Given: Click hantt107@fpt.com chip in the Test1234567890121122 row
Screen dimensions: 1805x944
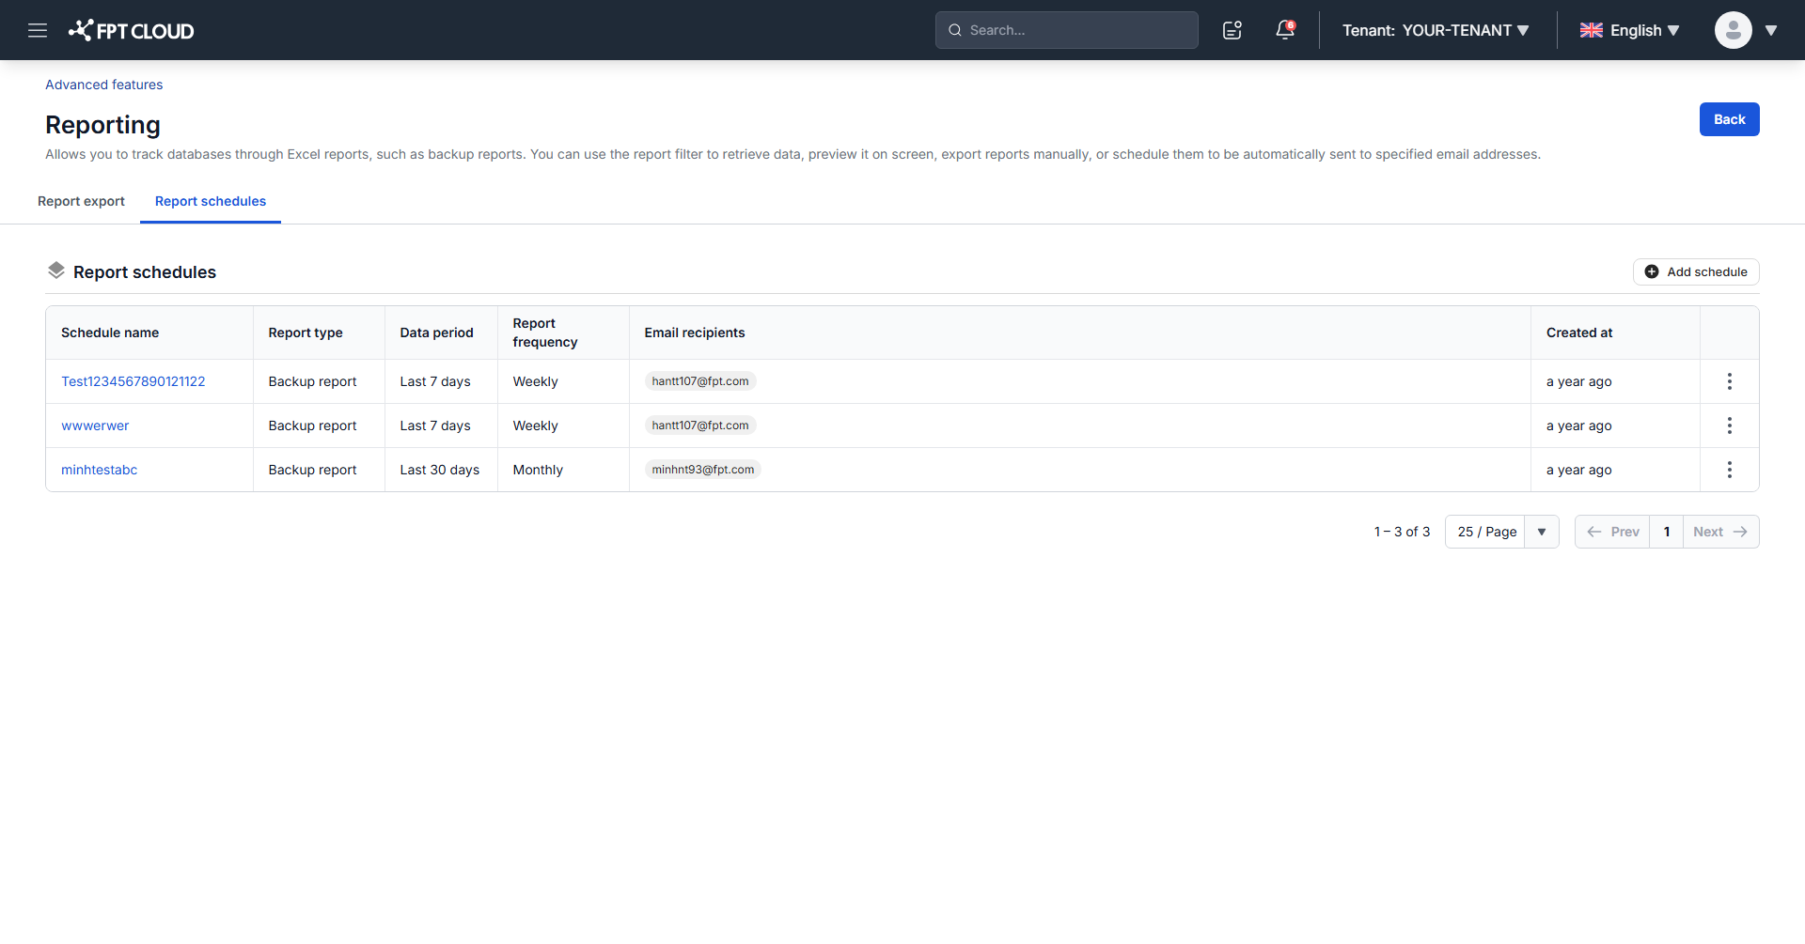Looking at the screenshot, I should [700, 381].
